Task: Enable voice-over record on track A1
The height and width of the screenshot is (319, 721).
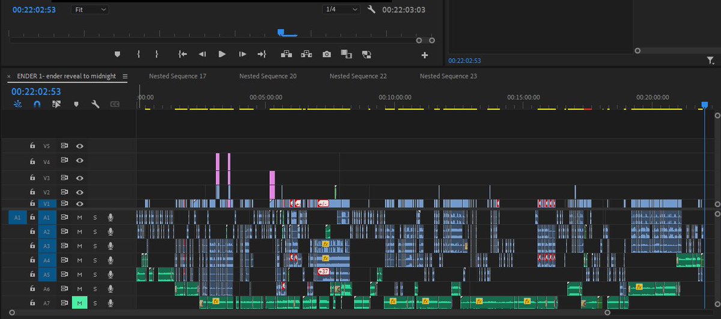Action: (111, 217)
